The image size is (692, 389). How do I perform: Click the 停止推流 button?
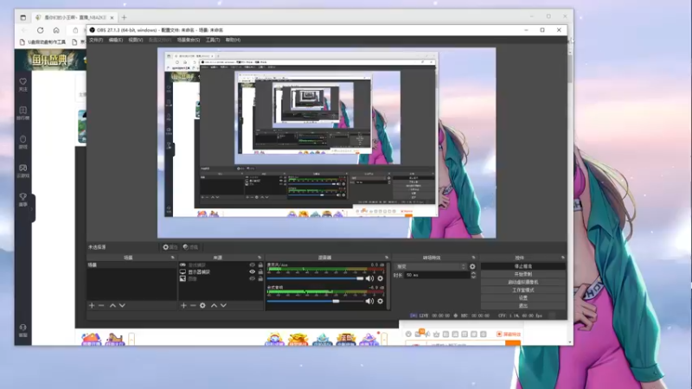tap(523, 266)
